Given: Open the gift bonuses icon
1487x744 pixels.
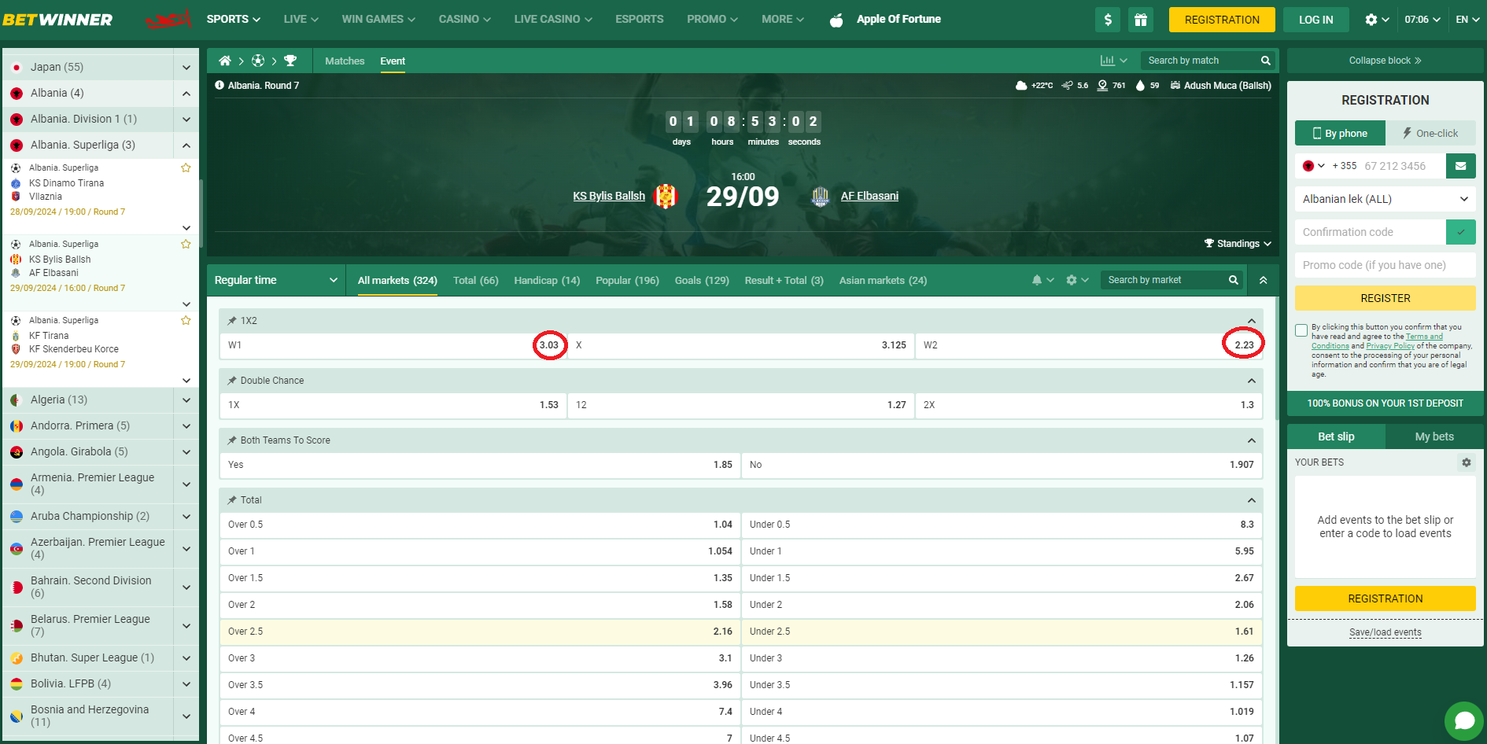Looking at the screenshot, I should tap(1141, 20).
